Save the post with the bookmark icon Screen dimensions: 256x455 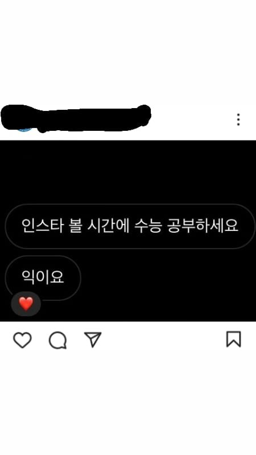point(234,339)
